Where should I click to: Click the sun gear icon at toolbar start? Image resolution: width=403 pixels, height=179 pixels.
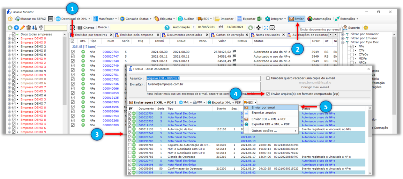(10, 19)
